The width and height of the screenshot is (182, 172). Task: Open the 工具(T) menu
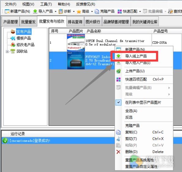point(46,4)
